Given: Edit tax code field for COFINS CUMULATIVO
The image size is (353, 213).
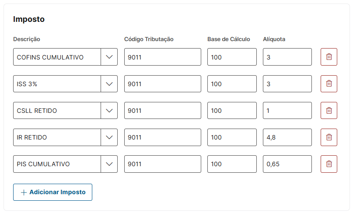Looking at the screenshot, I should click(162, 57).
